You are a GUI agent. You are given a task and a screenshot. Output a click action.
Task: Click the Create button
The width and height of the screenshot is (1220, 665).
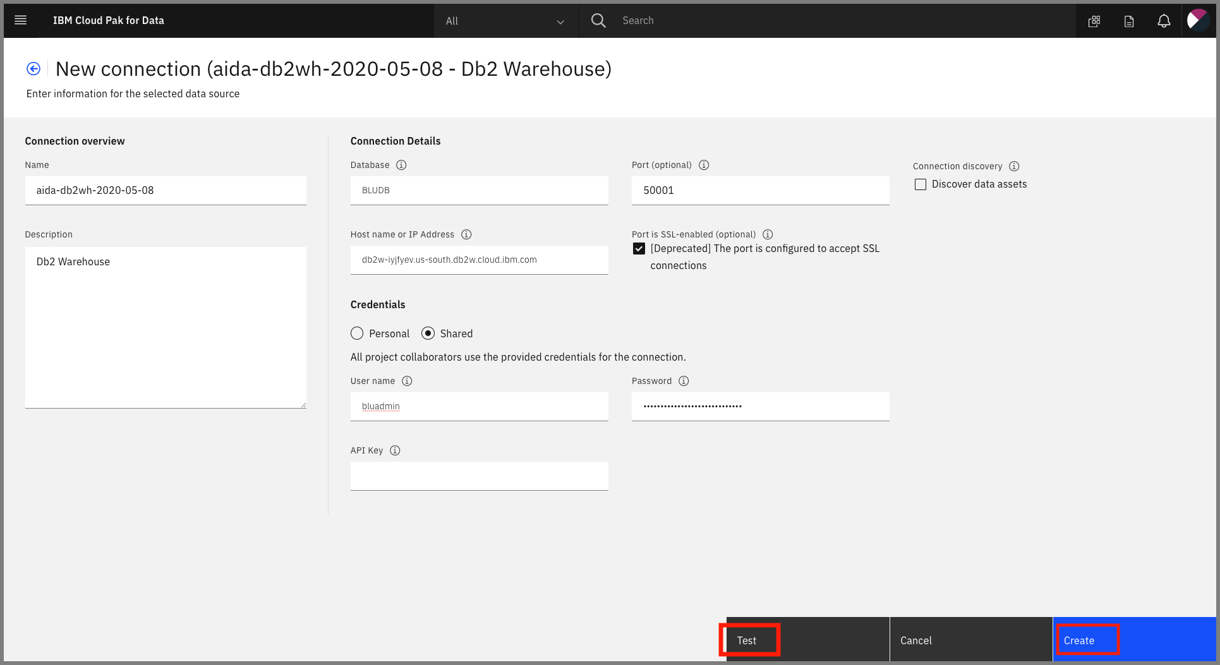pyautogui.click(x=1080, y=640)
